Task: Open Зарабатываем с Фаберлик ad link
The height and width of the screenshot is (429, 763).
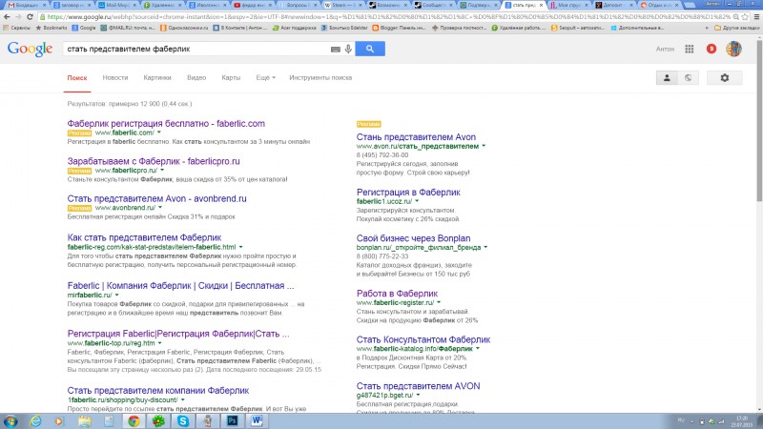Action: pyautogui.click(x=154, y=161)
